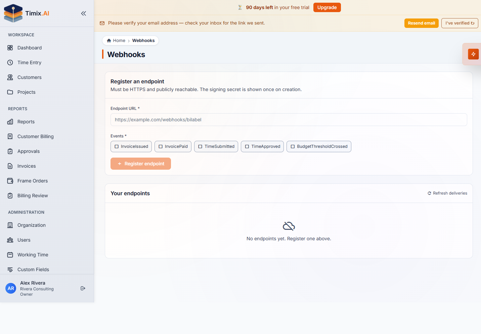Click Resend email button
This screenshot has width=481, height=334.
click(x=421, y=23)
